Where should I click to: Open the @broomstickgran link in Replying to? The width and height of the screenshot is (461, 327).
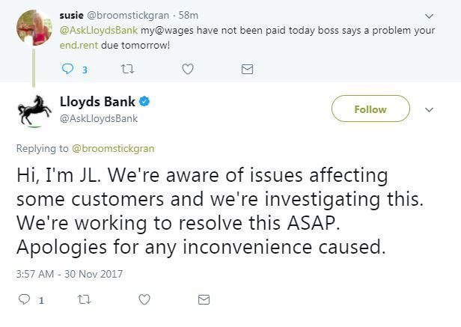[114, 148]
